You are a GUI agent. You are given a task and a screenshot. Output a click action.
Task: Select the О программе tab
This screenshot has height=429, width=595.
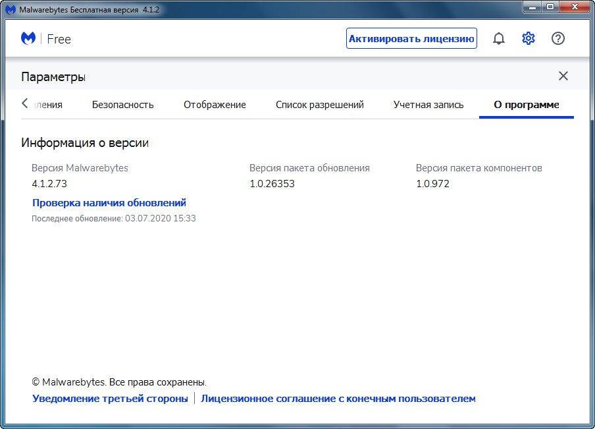(x=527, y=105)
